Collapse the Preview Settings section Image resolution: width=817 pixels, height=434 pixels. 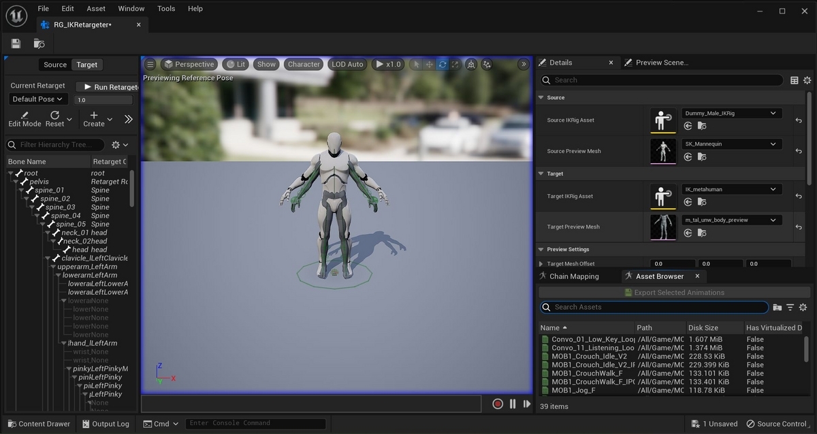pos(541,250)
